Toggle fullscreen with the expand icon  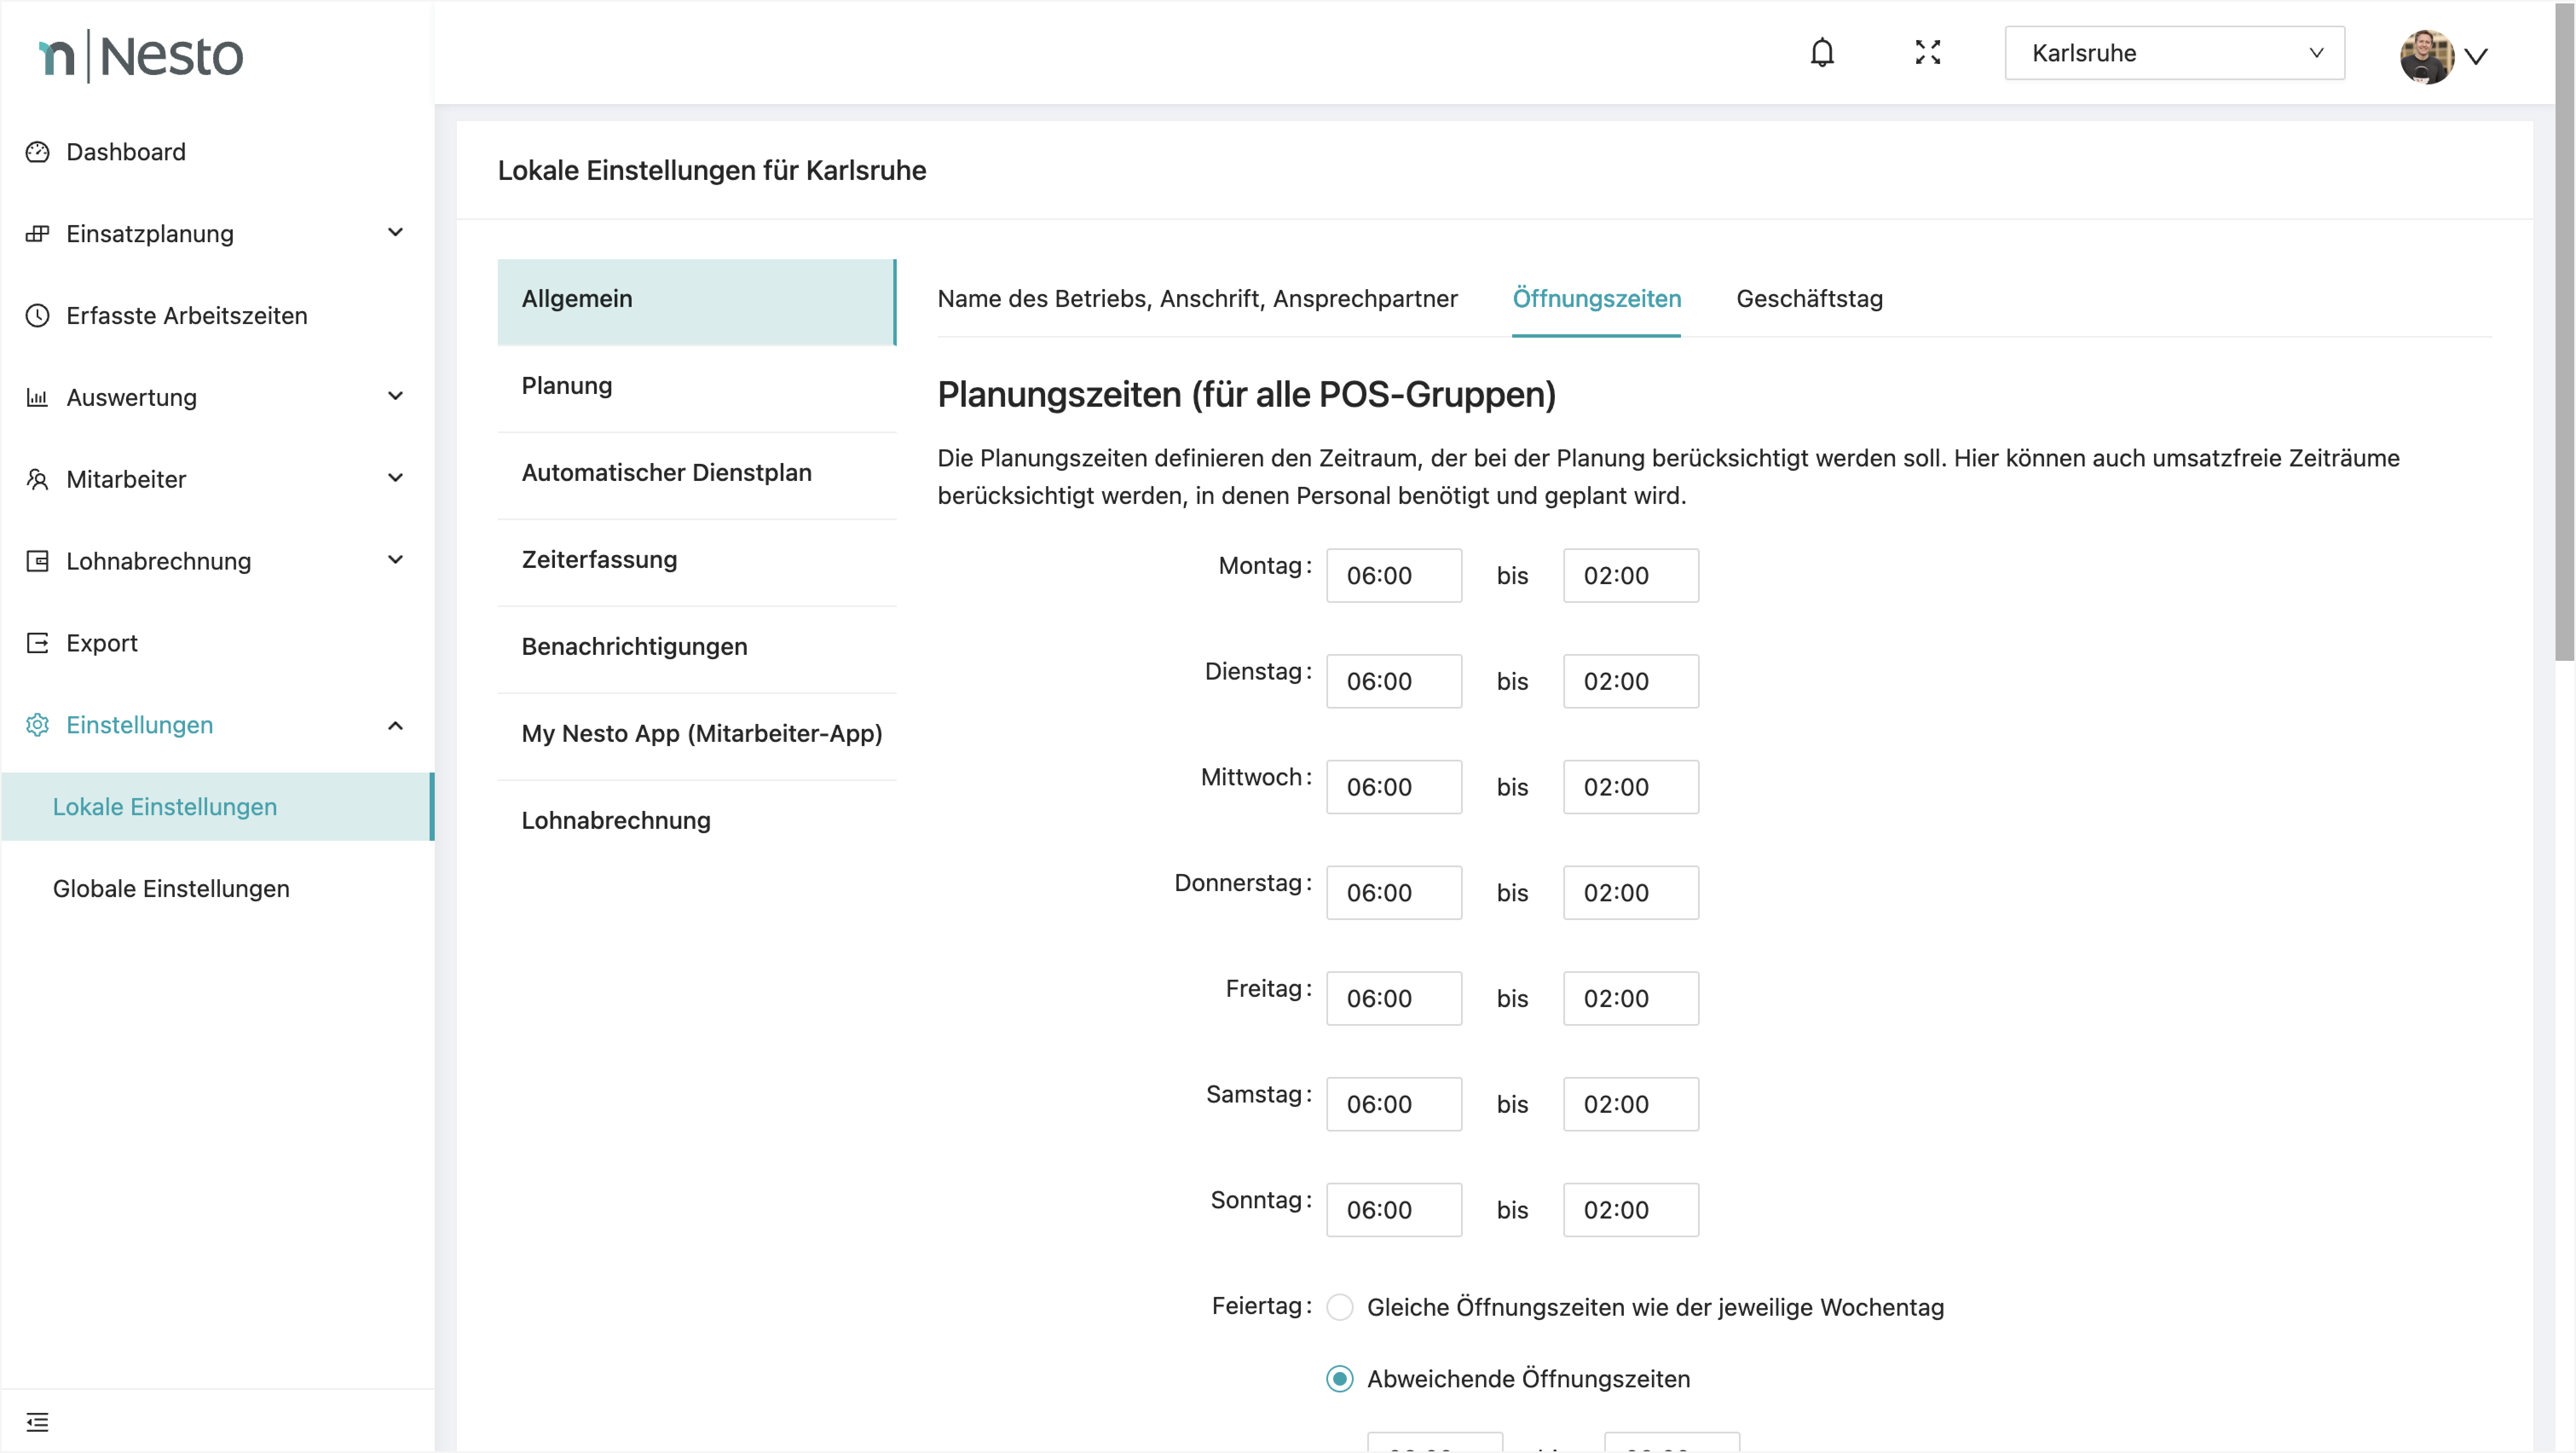coord(1928,52)
